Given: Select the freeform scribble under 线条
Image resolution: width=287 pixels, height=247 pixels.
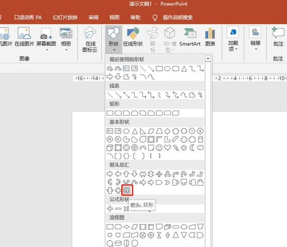Looking at the screenshot, I should [200, 95].
